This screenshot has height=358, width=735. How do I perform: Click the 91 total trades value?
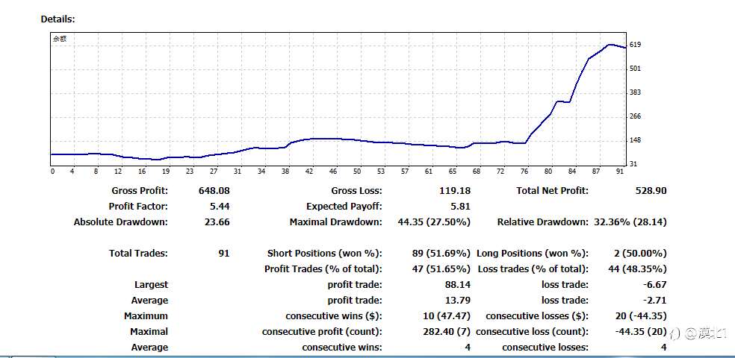224,254
